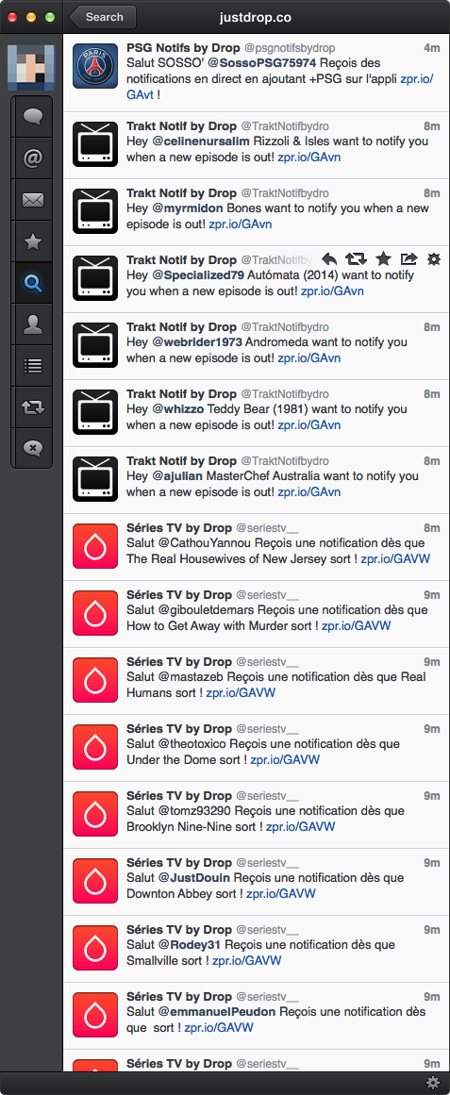
Task: Click justdrop.co window title
Action: pyautogui.click(x=256, y=17)
